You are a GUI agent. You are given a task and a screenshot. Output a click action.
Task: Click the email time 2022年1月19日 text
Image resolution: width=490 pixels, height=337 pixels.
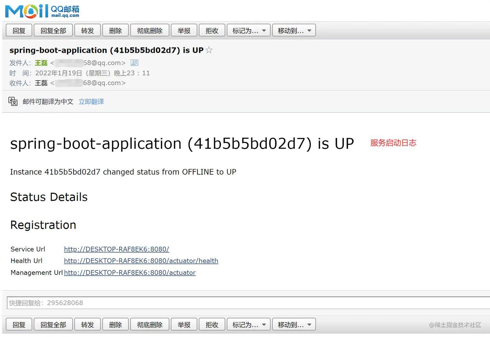click(x=92, y=73)
